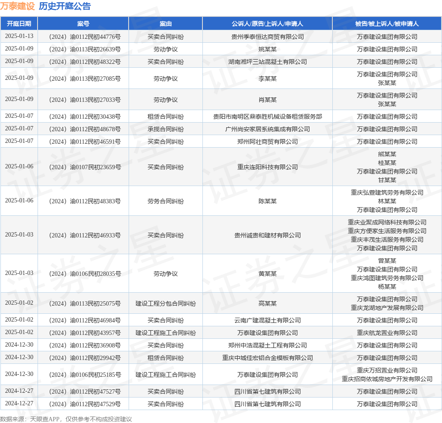442x423 pixels.
Task: Click plaintiff 高某某
Action: tap(268, 303)
